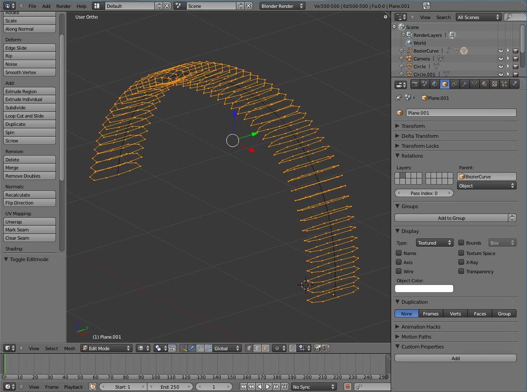
Task: Enable the Axis display checkbox
Action: (x=399, y=262)
